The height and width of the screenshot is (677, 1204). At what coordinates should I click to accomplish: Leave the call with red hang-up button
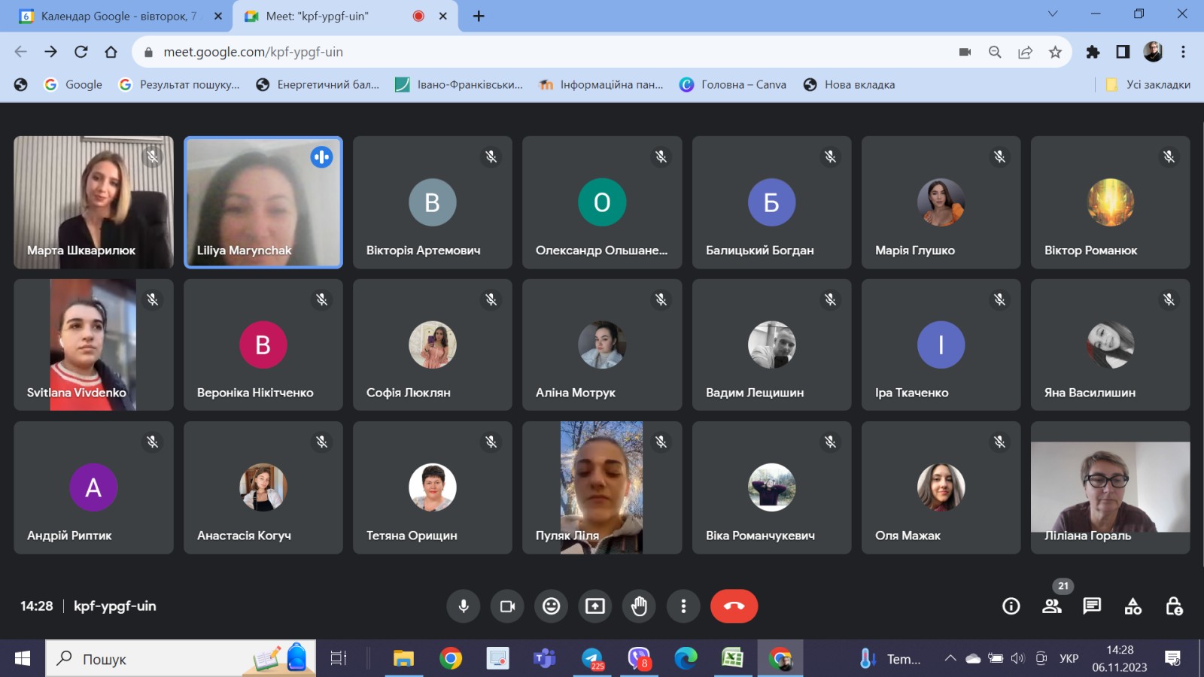coord(734,606)
